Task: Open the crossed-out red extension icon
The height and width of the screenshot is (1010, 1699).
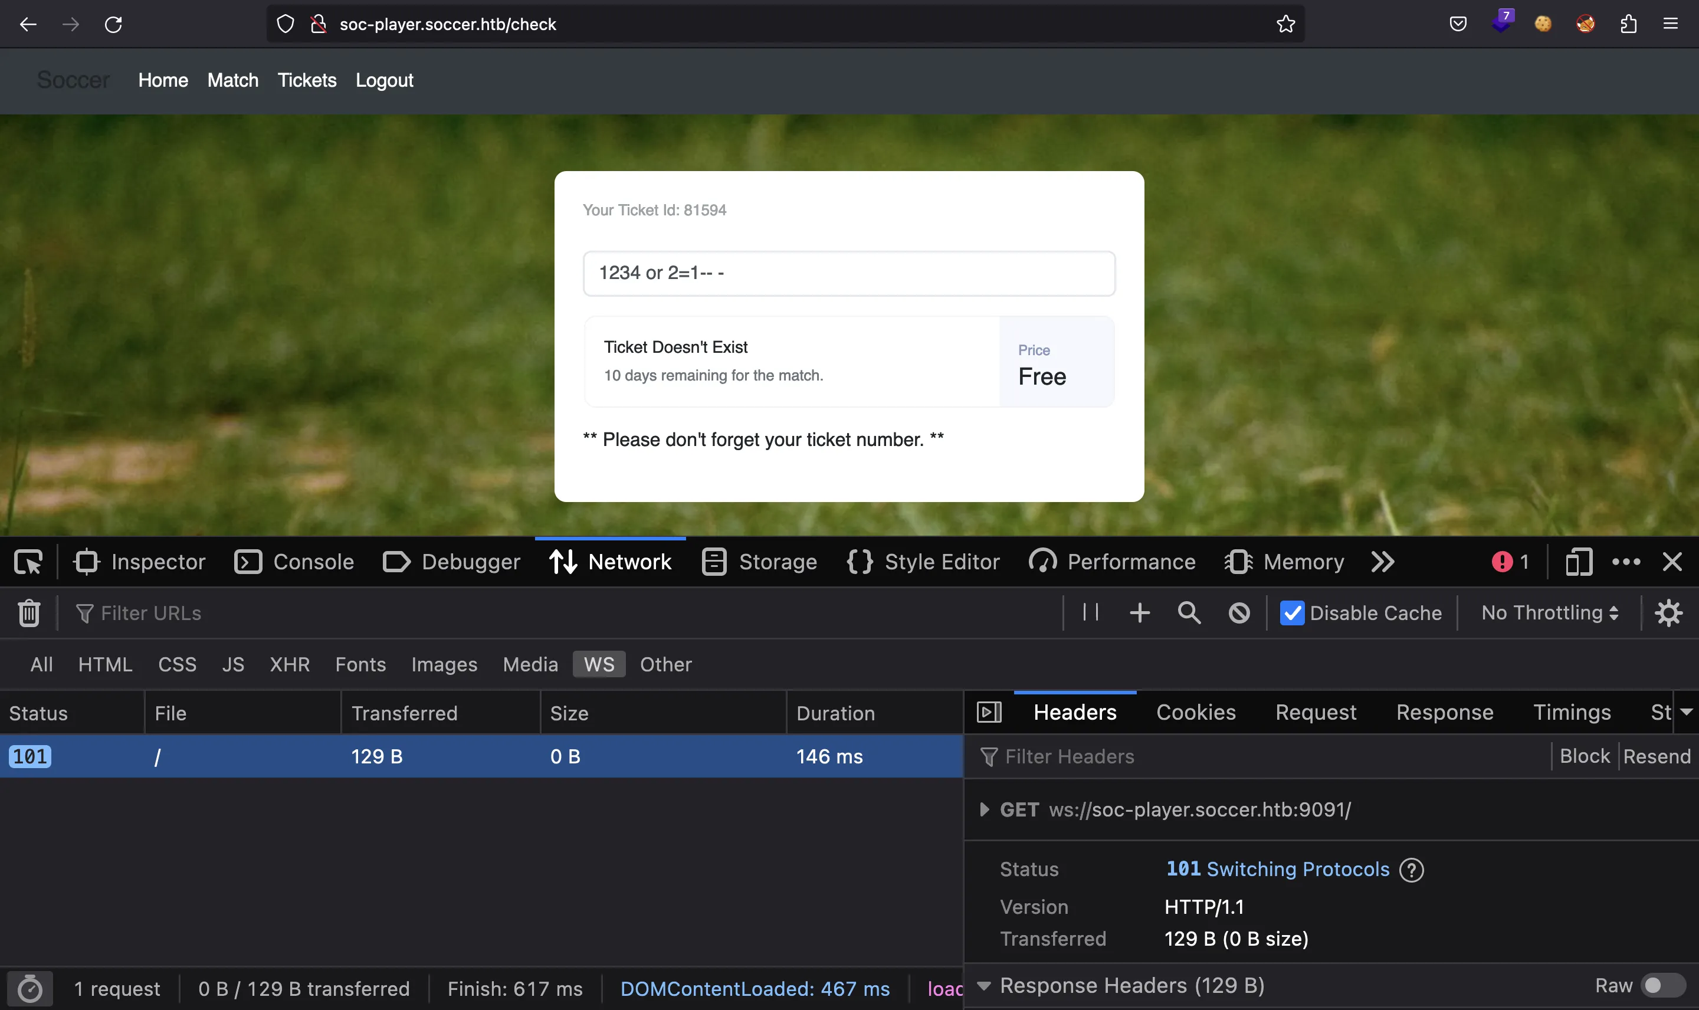Action: [x=1585, y=25]
